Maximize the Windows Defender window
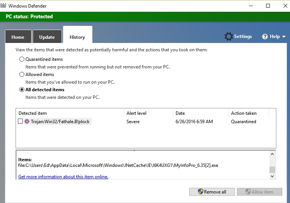The width and height of the screenshot is (290, 203). [x=268, y=6]
